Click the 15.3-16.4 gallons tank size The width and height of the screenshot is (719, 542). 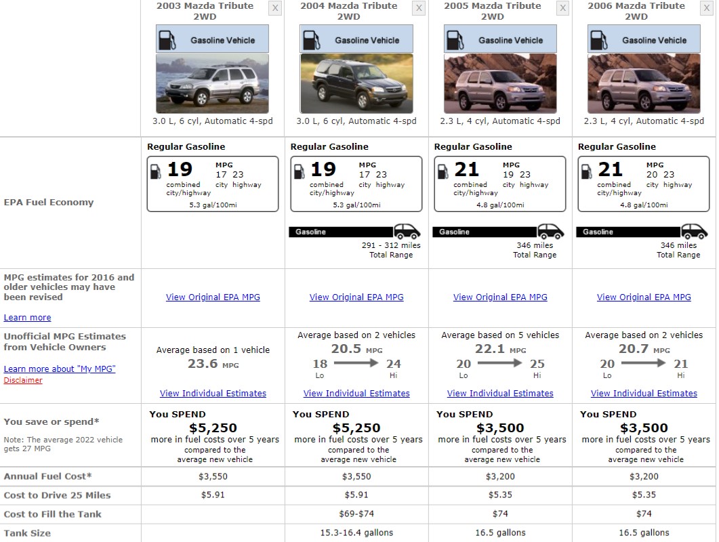tap(356, 533)
